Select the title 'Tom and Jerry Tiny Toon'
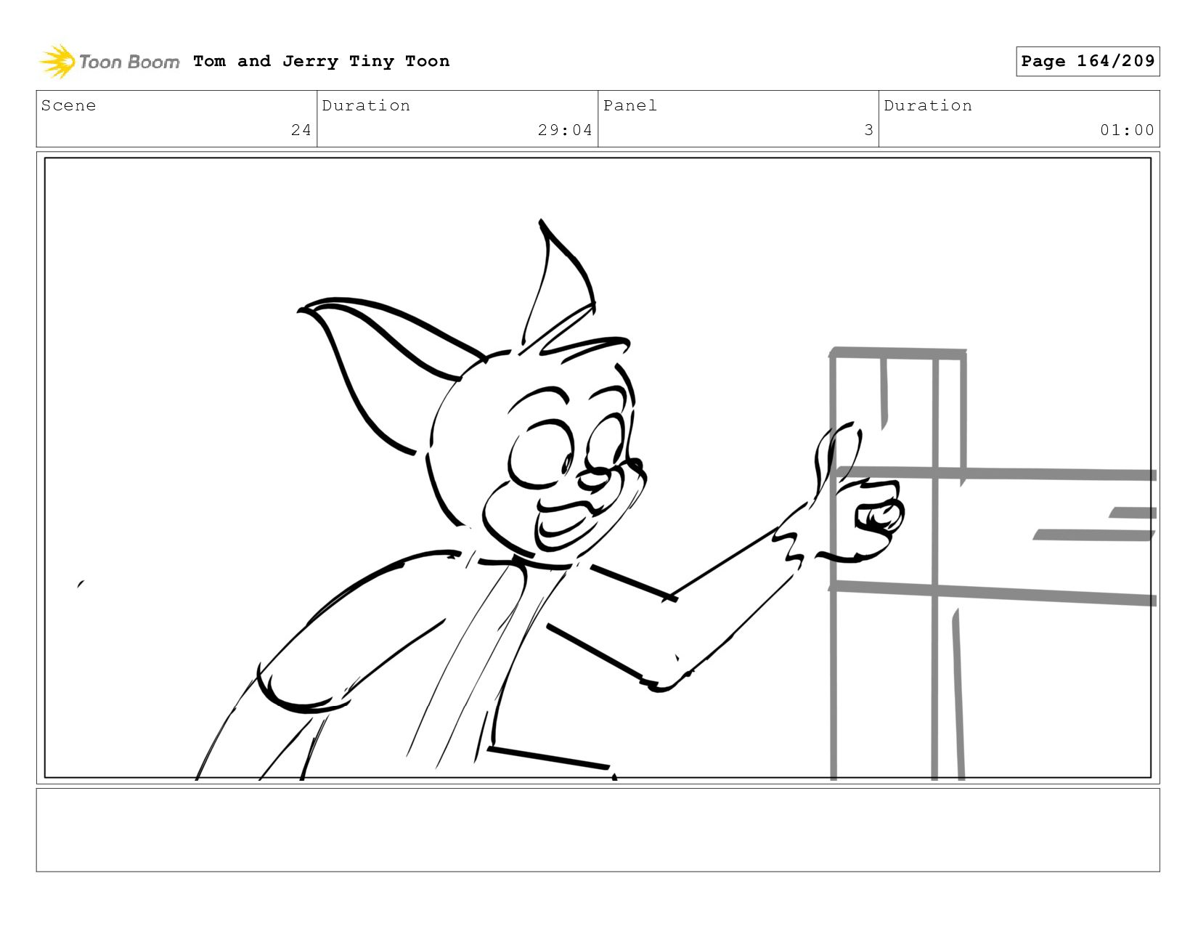This screenshot has width=1198, height=926. coord(322,61)
